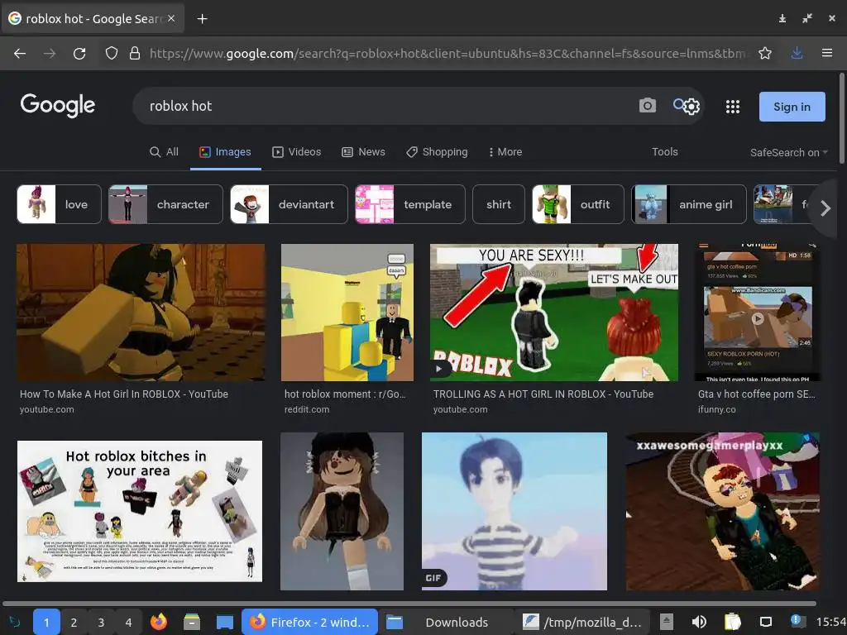847x635 pixels.
Task: Switch to the All results tab
Action: pos(164,152)
